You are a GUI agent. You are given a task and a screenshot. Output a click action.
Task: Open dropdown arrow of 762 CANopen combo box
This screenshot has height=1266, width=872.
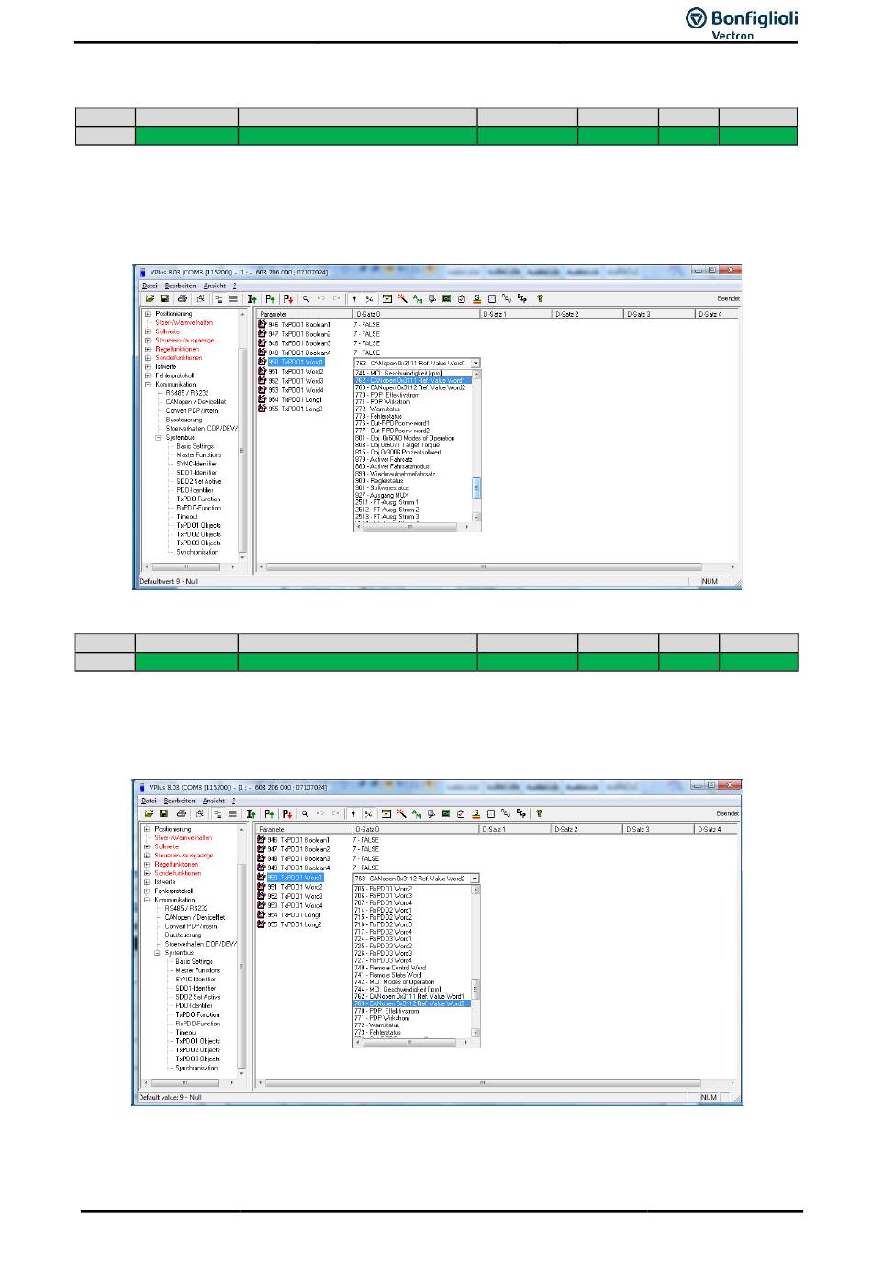(x=475, y=364)
